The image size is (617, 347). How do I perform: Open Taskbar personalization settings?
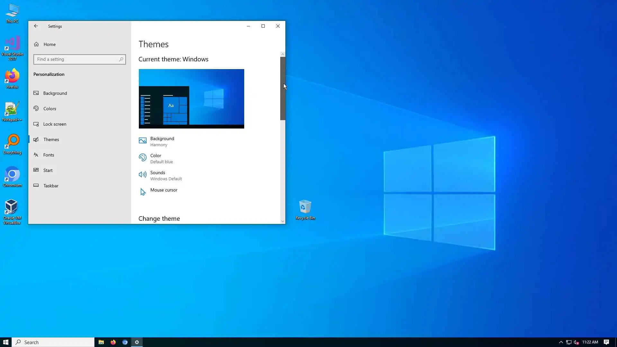point(51,186)
